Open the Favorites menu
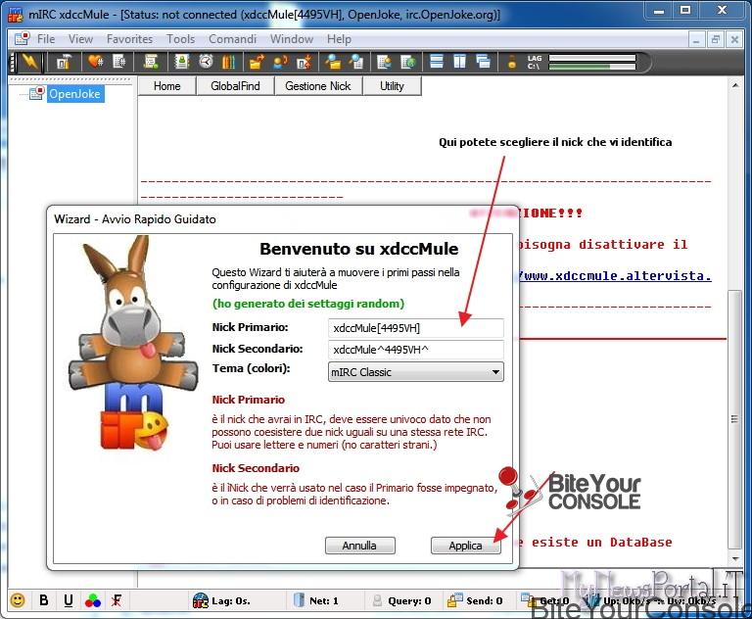 pyautogui.click(x=129, y=39)
